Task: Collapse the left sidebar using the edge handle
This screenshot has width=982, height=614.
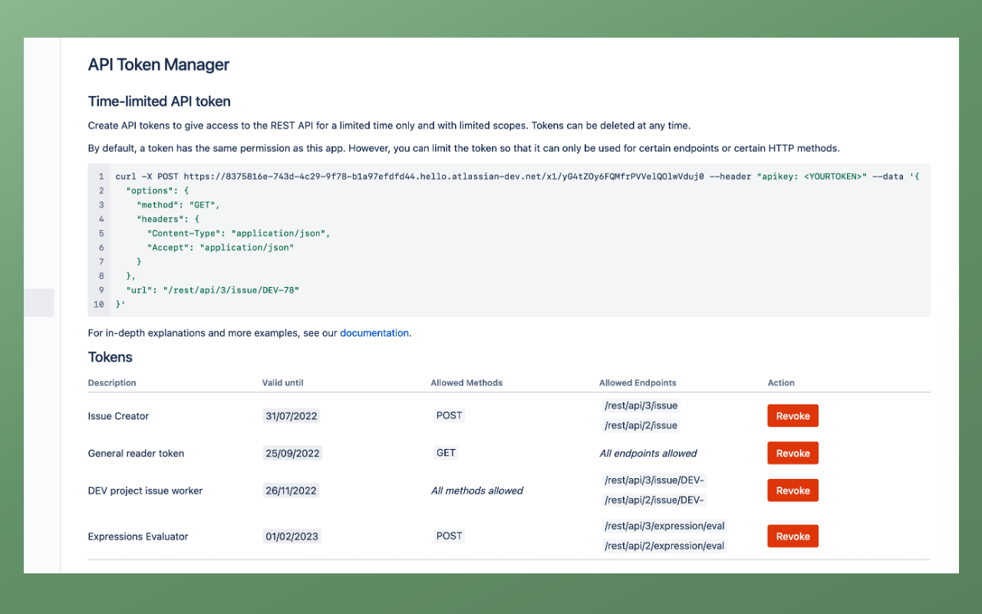Action: [x=38, y=302]
